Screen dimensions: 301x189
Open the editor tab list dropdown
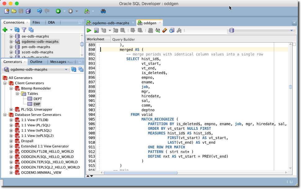coord(294,23)
